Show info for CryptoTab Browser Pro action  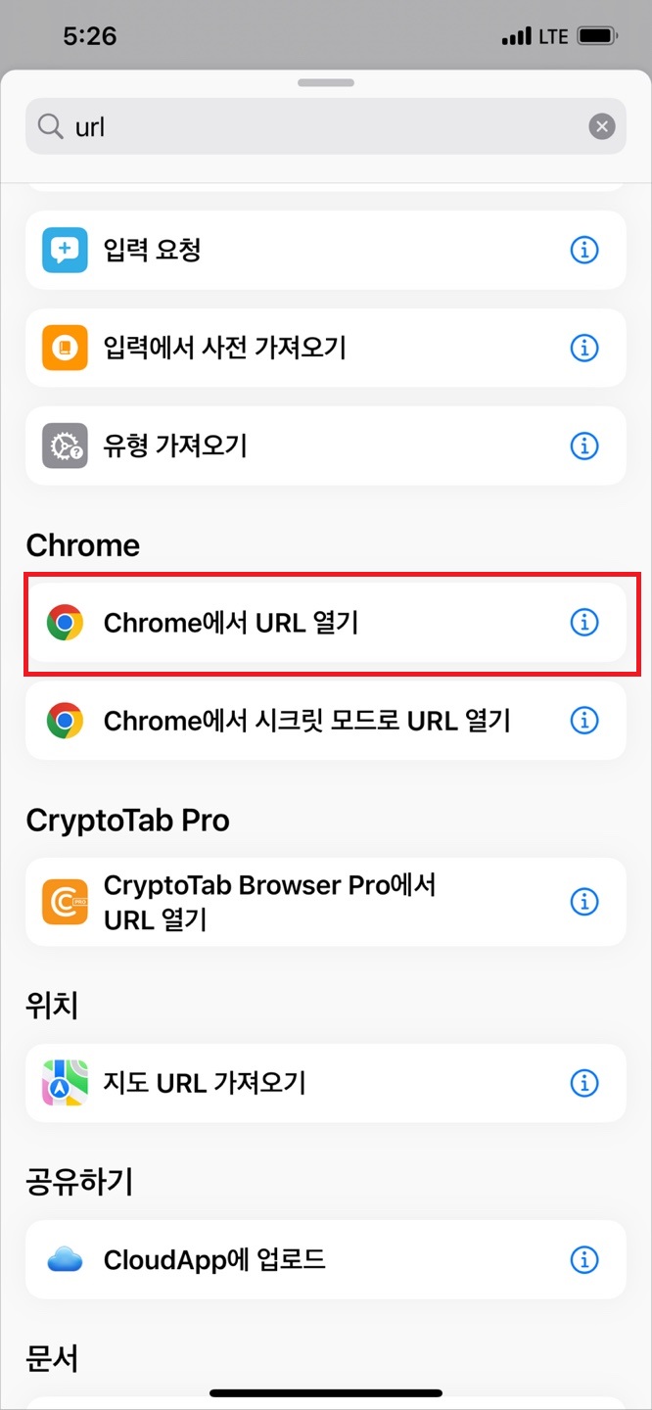click(584, 902)
